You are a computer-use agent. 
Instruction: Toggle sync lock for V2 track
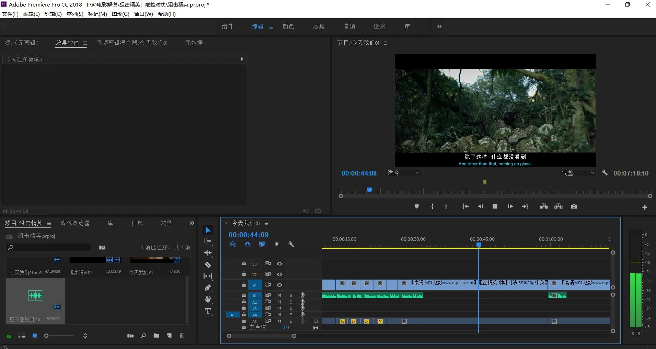pyautogui.click(x=268, y=274)
